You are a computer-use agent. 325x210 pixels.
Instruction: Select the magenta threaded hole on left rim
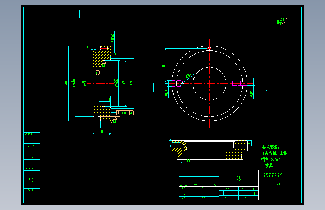(x=178, y=83)
